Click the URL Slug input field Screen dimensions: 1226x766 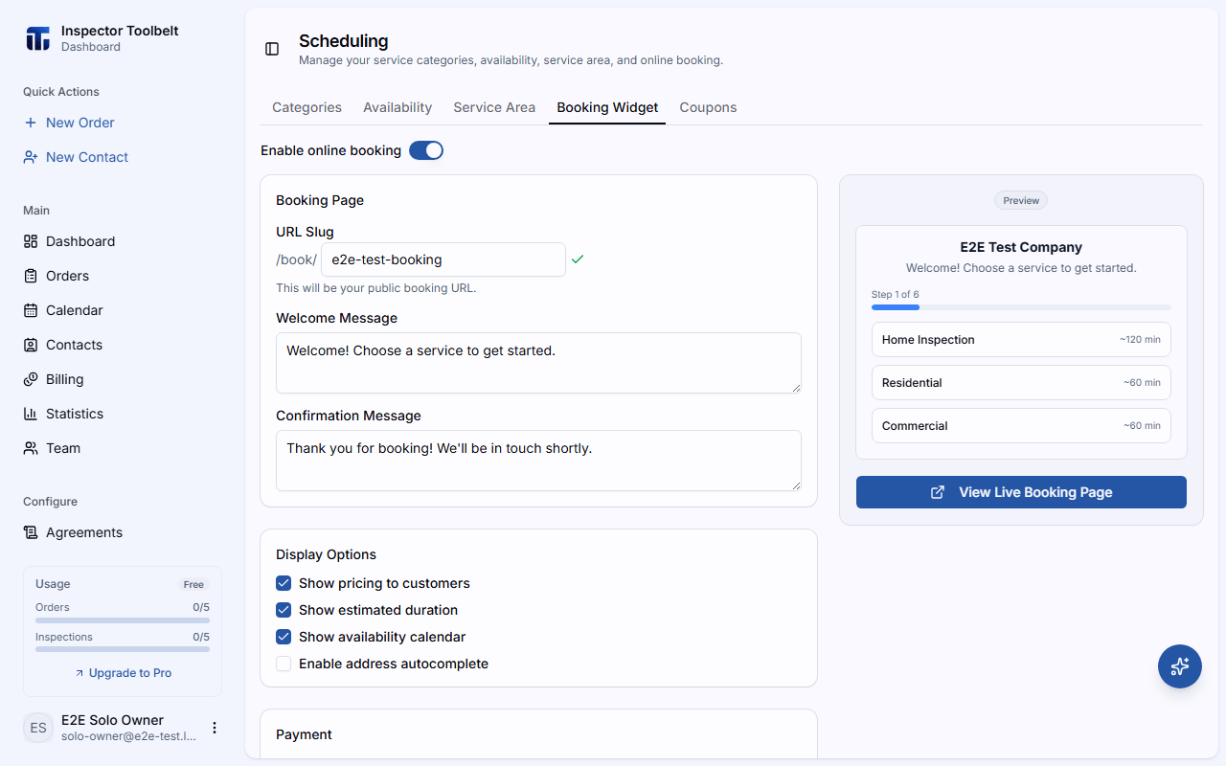point(443,259)
